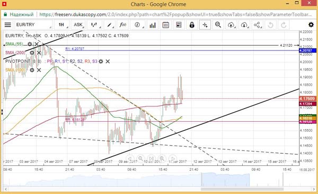Click the highlighted range in overview navigator
The height and width of the screenshot is (194, 318).
226,179
